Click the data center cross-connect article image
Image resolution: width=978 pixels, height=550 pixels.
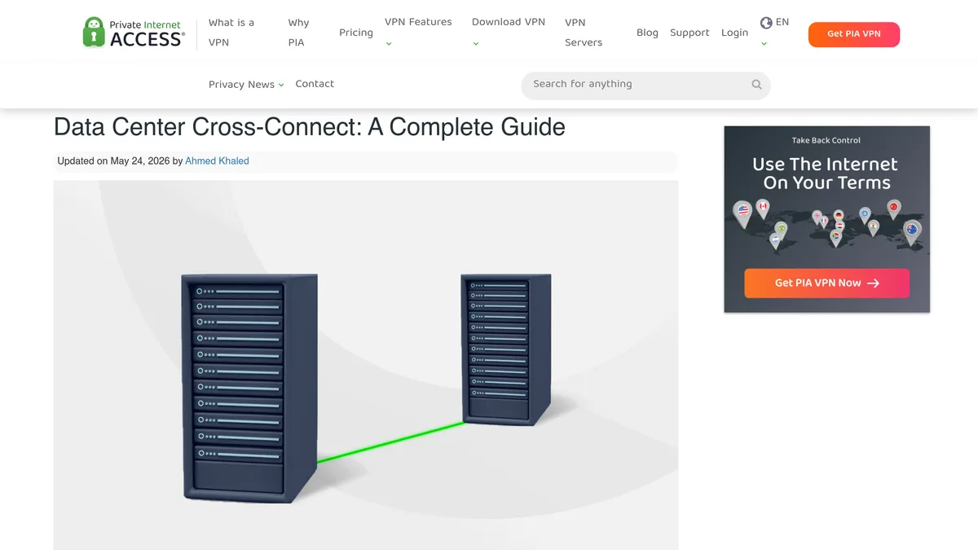(x=366, y=365)
